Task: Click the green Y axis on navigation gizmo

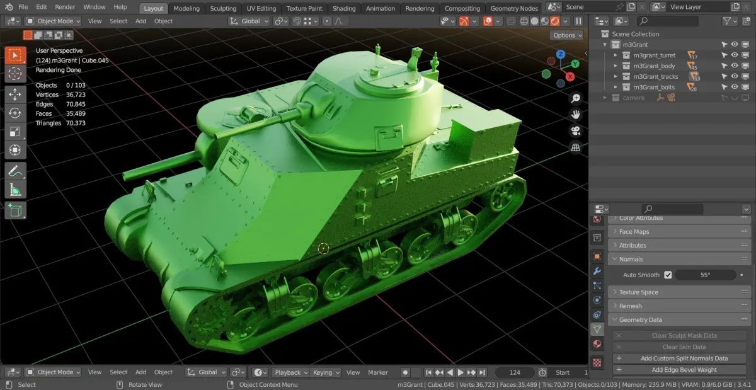Action: click(x=575, y=64)
